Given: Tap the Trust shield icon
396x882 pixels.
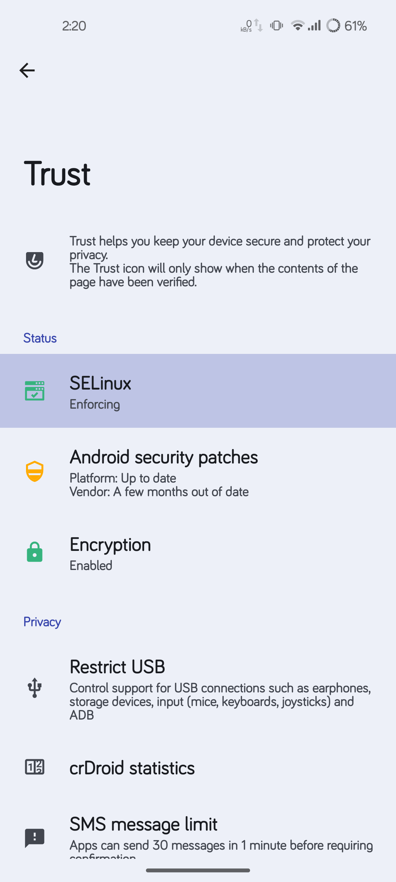Looking at the screenshot, I should [x=35, y=261].
